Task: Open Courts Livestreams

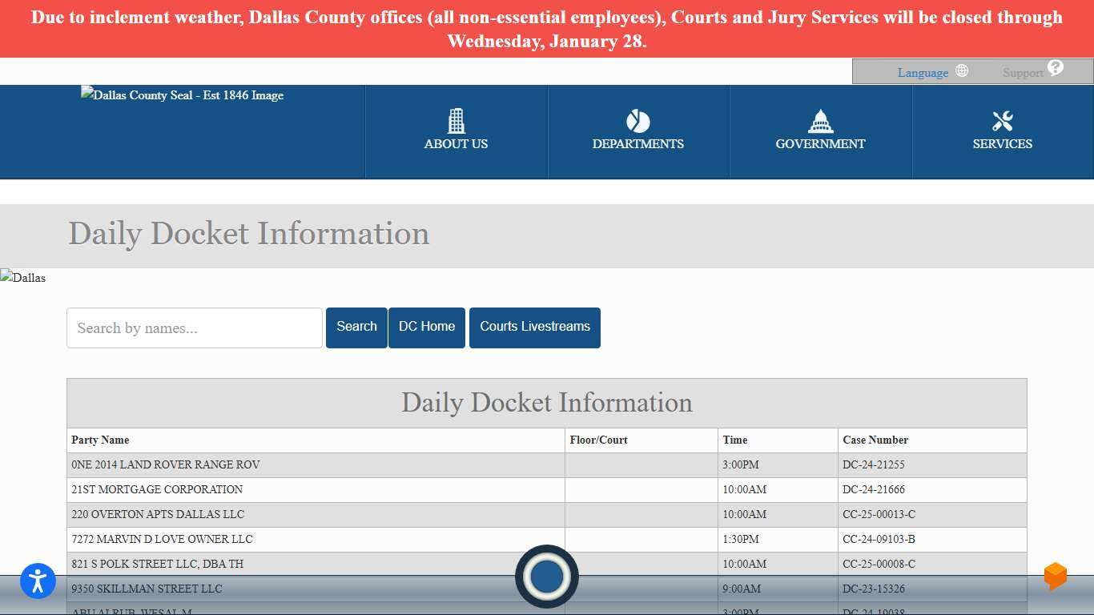Action: pyautogui.click(x=534, y=327)
